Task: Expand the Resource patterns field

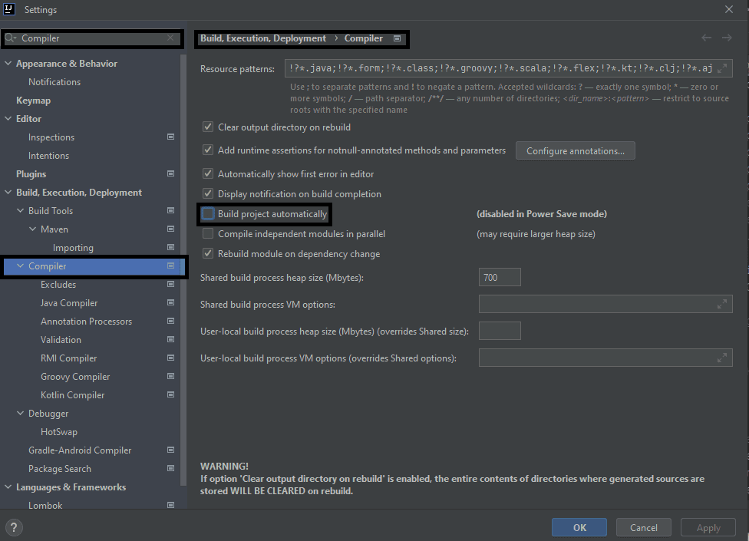Action: coord(722,68)
